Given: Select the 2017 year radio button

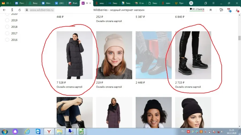Looking at the screenshot, I should (7, 33).
